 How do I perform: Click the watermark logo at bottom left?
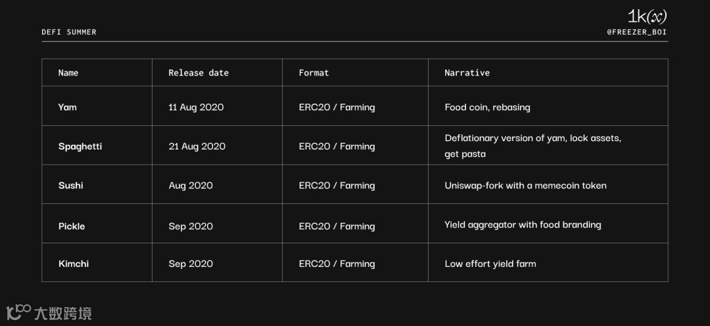click(18, 312)
